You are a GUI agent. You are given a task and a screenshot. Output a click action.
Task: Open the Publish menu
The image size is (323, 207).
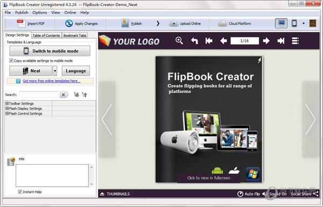click(22, 12)
